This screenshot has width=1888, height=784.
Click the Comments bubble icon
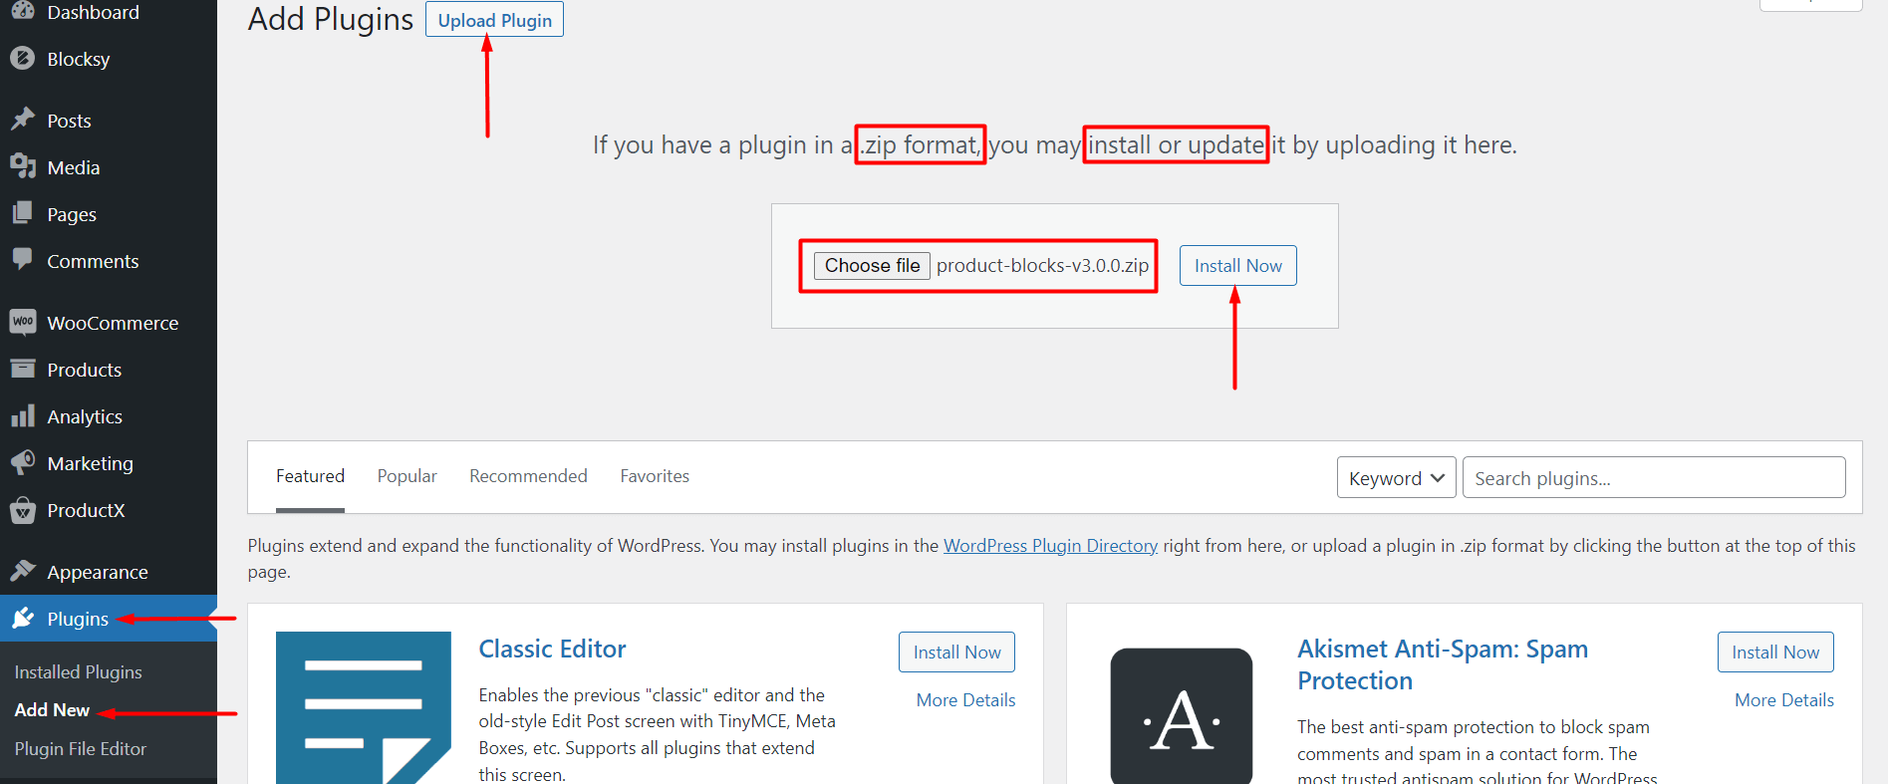pos(23,261)
